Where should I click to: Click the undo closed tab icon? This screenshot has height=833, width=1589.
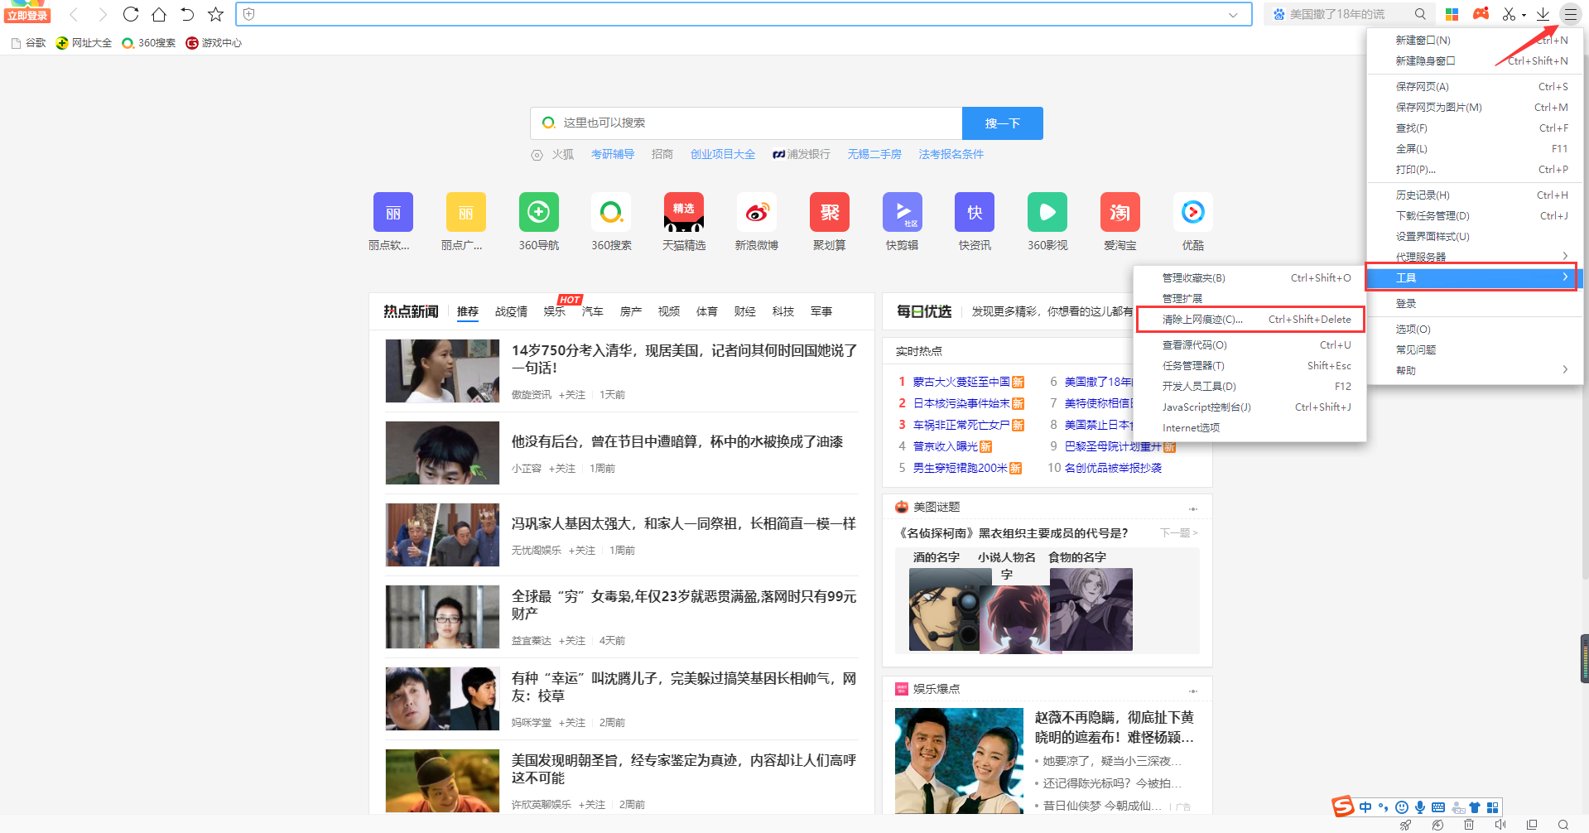click(187, 14)
